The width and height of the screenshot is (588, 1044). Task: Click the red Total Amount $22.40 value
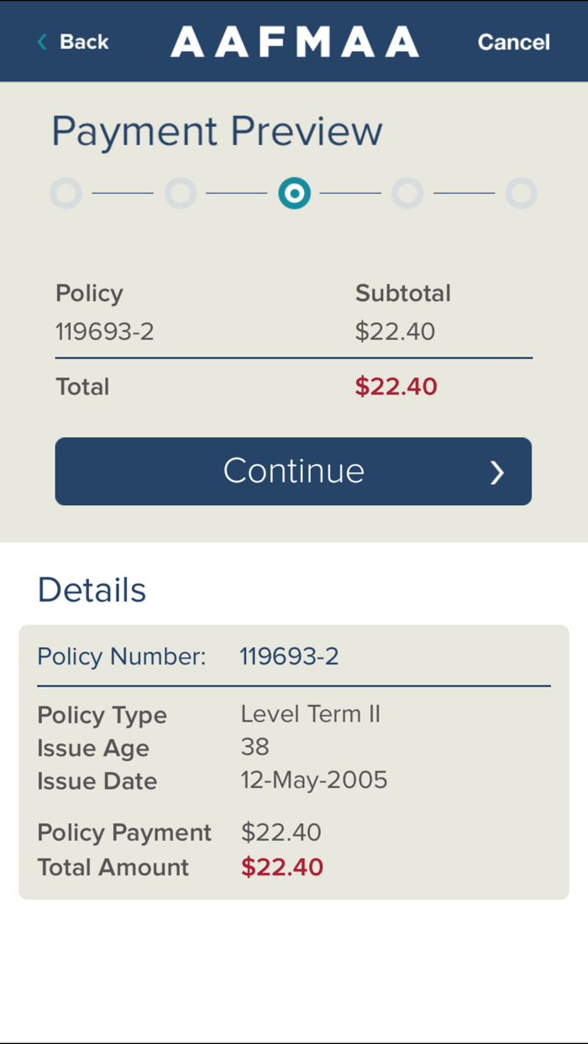(282, 867)
